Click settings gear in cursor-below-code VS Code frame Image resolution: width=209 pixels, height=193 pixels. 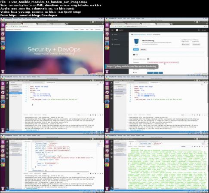(x=7, y=129)
